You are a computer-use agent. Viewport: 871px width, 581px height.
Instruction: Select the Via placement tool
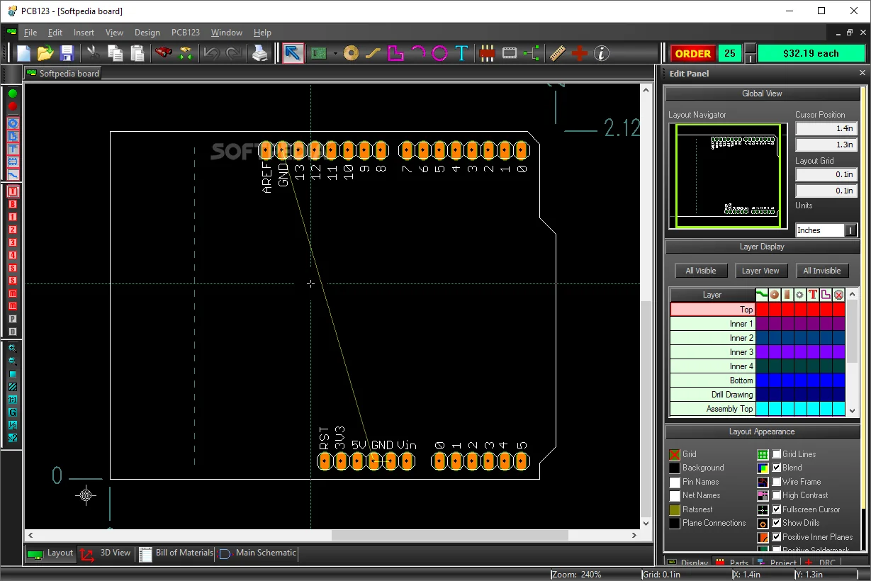click(x=351, y=52)
